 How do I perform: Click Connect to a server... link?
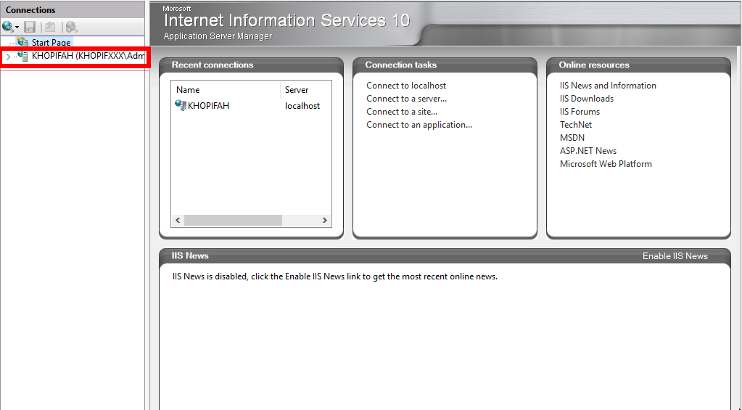[x=406, y=99]
